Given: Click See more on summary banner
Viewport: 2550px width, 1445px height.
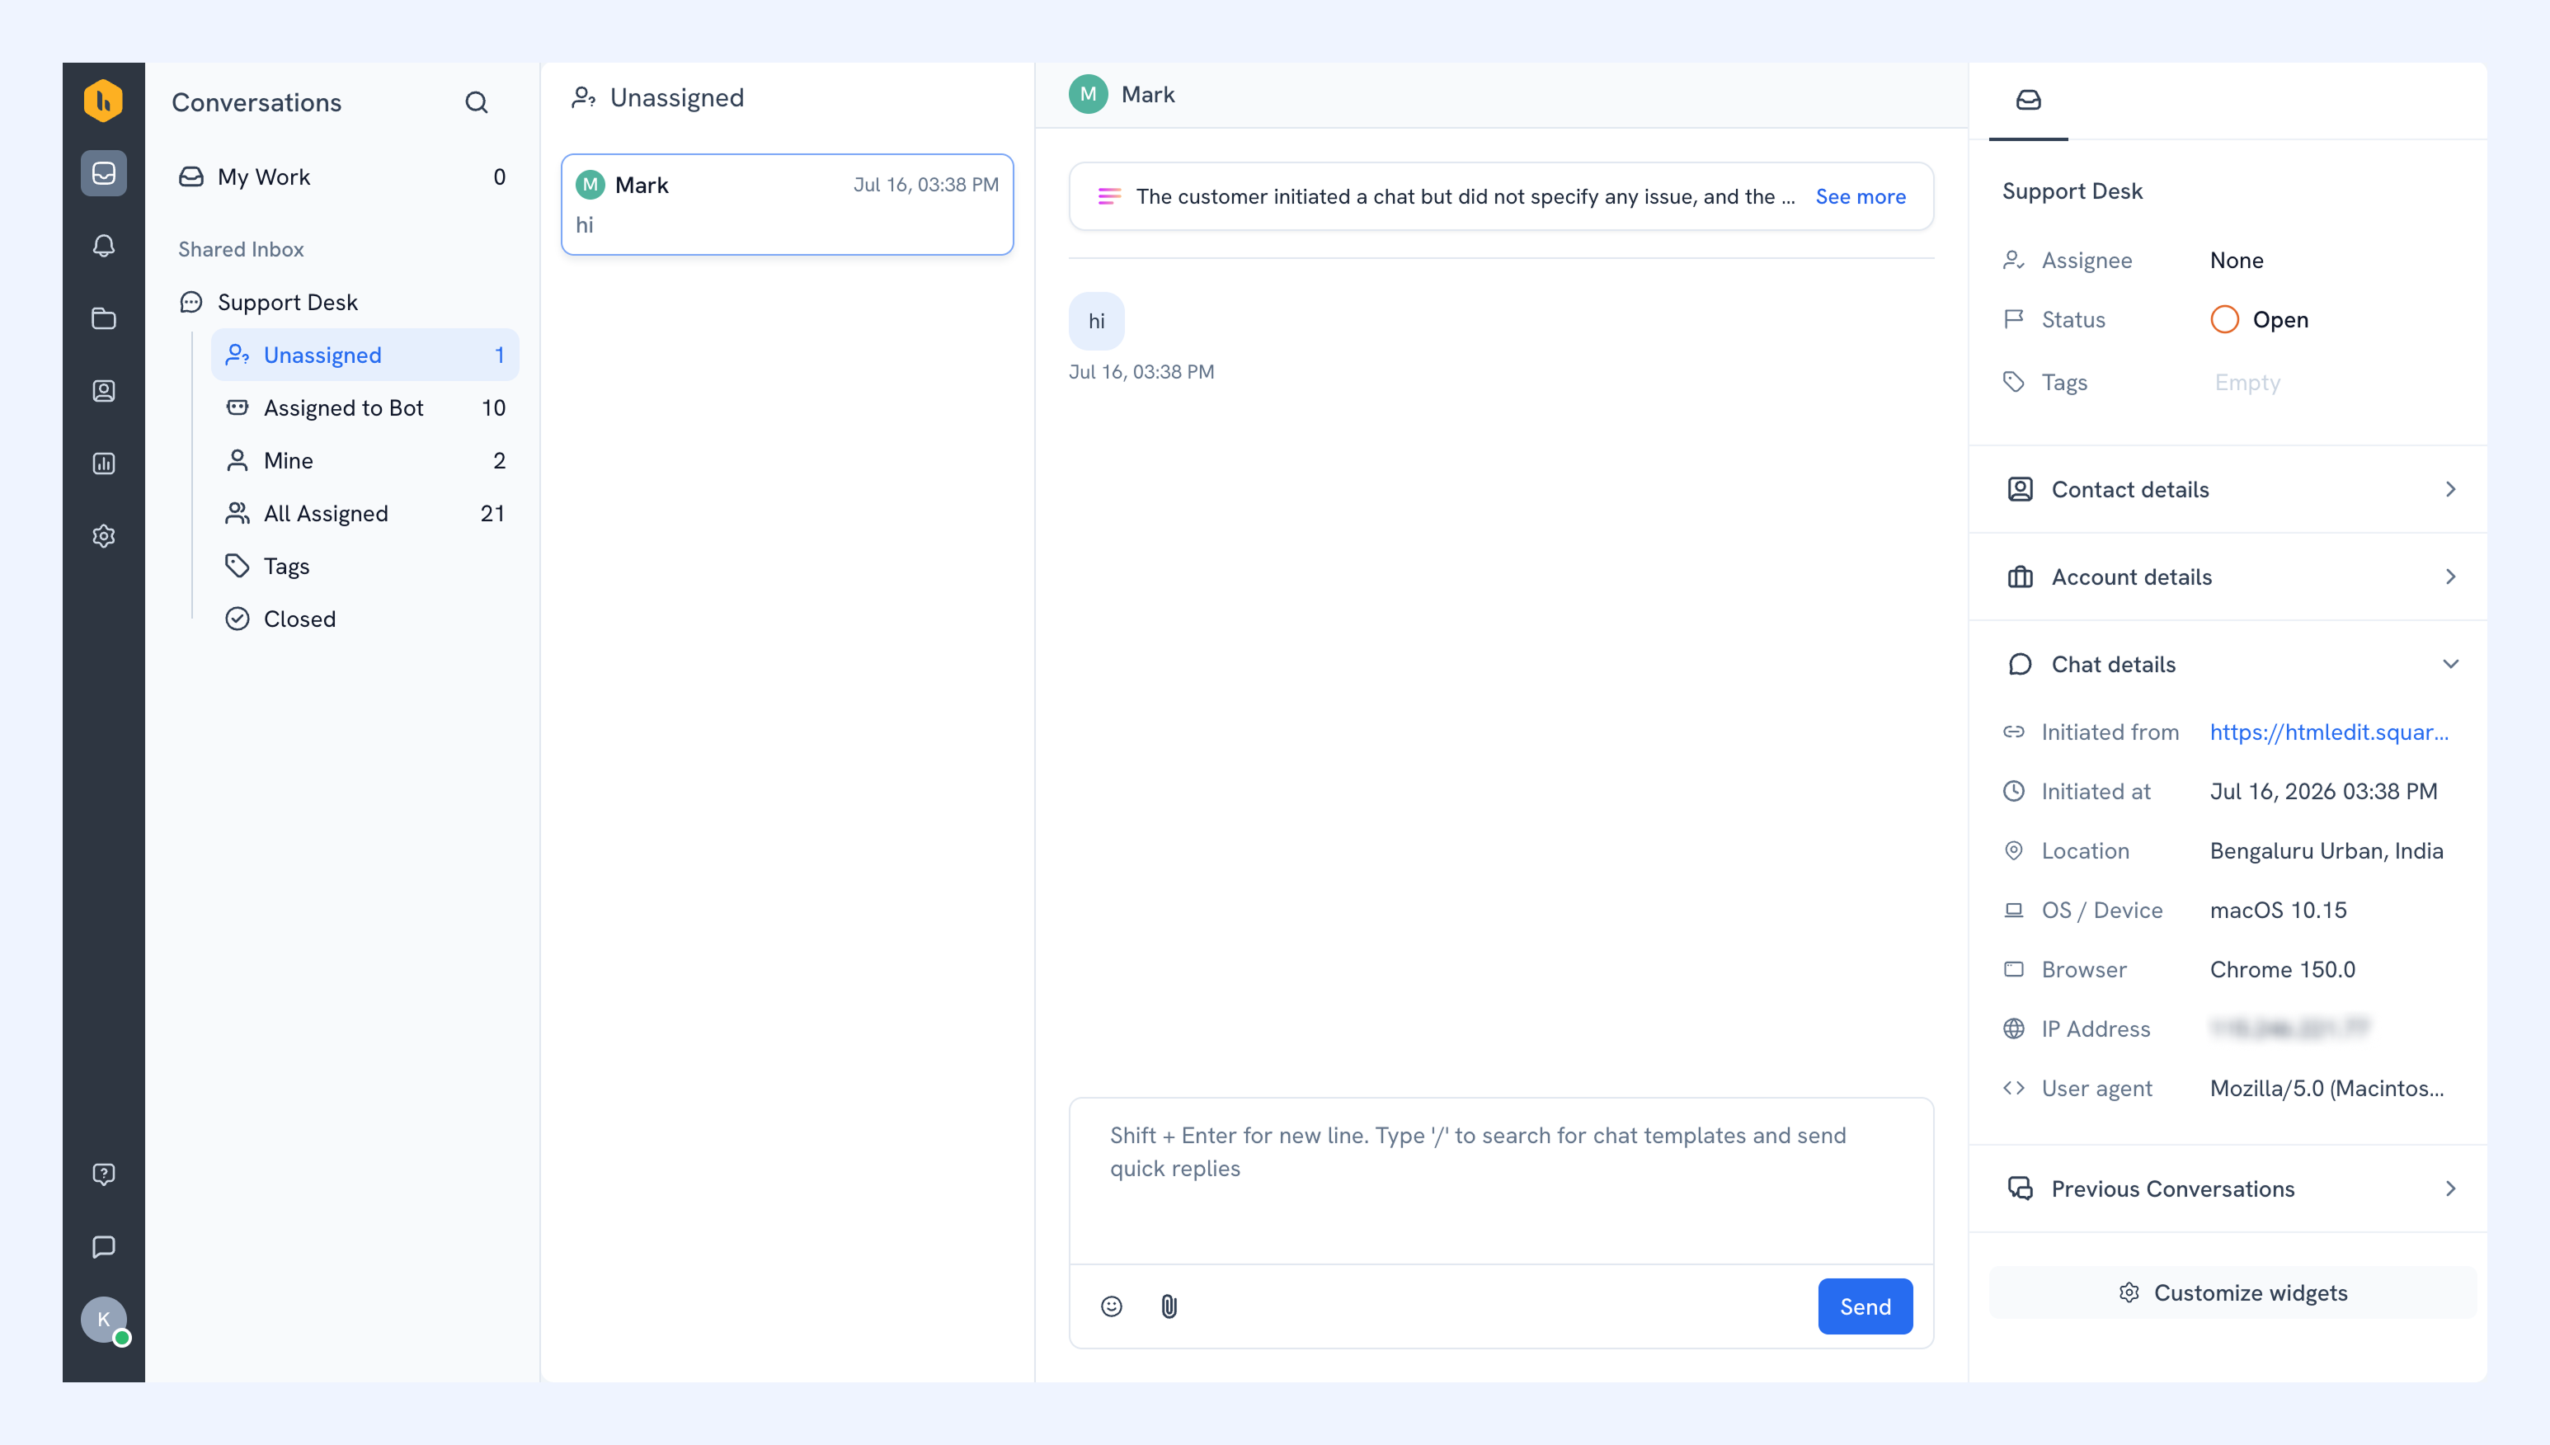Looking at the screenshot, I should (1861, 196).
